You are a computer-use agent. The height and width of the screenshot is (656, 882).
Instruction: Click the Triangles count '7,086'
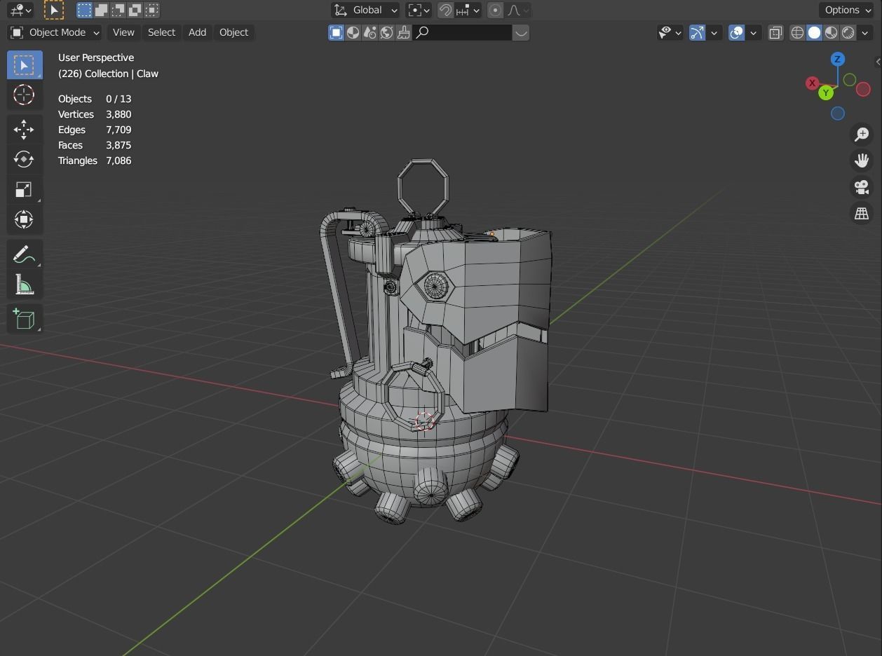click(x=118, y=160)
